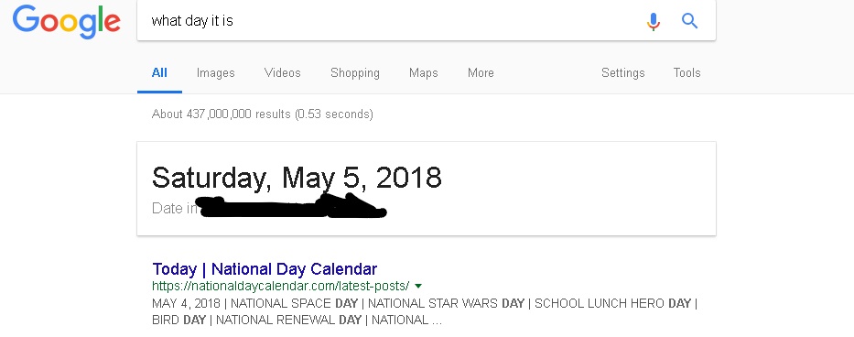The width and height of the screenshot is (854, 337).
Task: Click the nationaldaycalendar.com green URL
Action: 280,286
